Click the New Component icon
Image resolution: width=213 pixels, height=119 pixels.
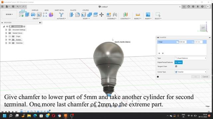click(109, 15)
